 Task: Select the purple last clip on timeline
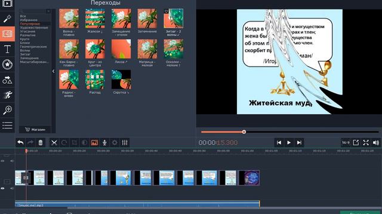click(x=249, y=178)
